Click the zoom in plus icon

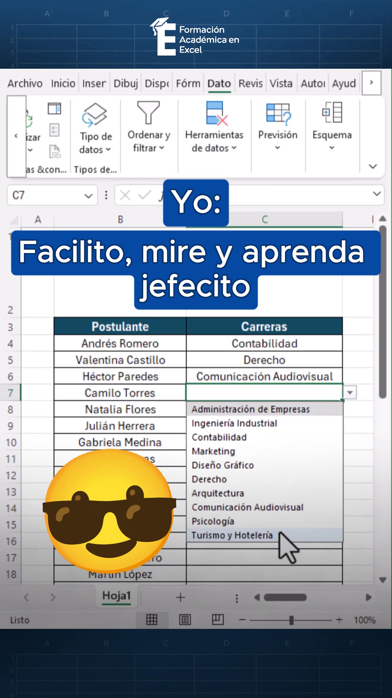[339, 620]
